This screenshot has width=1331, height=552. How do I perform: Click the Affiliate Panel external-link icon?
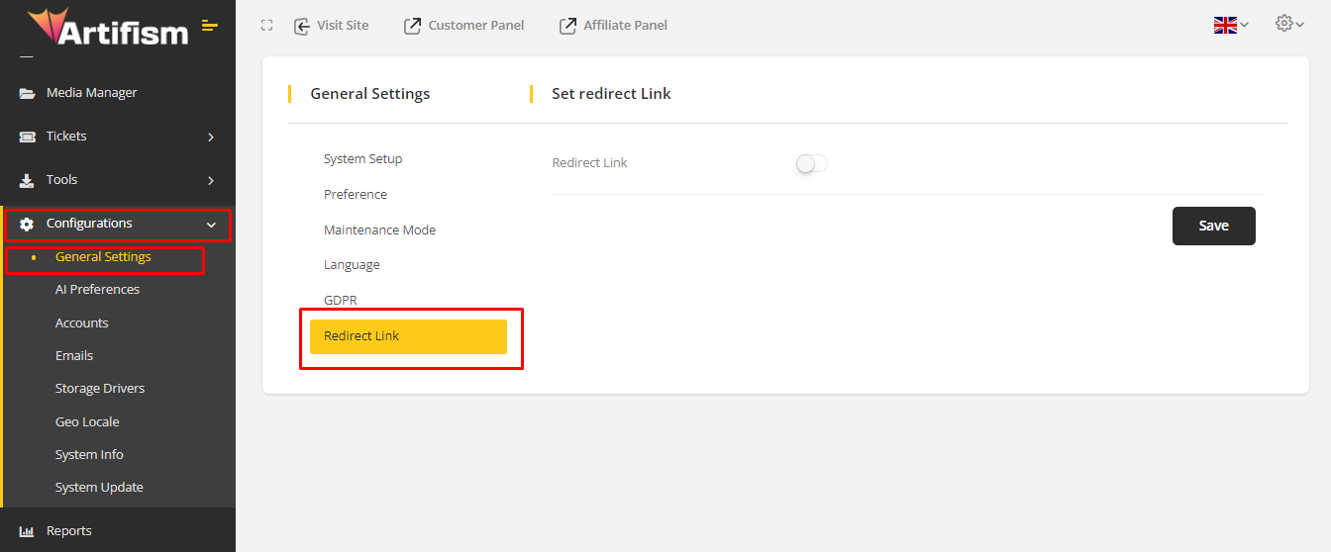(567, 26)
